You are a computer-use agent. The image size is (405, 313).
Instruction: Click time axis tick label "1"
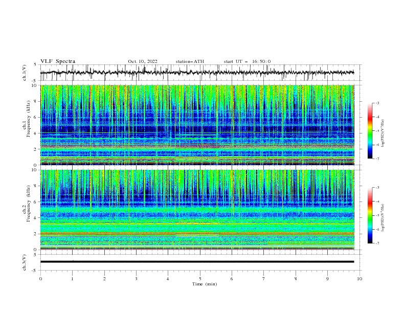click(x=72, y=279)
